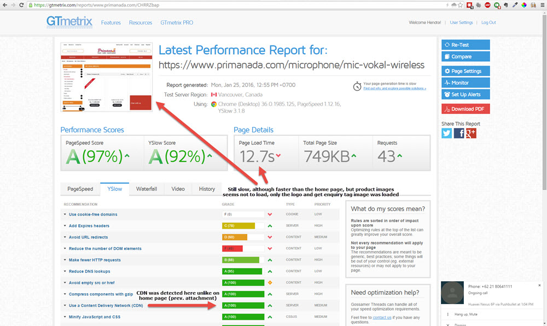Expand 'Use a Content Delivery Network (CDN)' row
This screenshot has width=547, height=326.
coord(106,305)
